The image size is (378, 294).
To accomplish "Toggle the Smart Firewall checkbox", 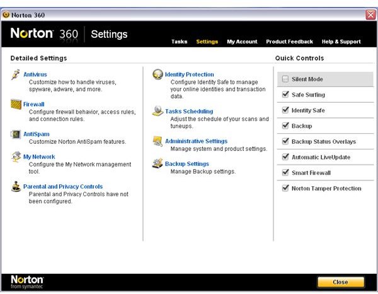I will click(x=285, y=172).
